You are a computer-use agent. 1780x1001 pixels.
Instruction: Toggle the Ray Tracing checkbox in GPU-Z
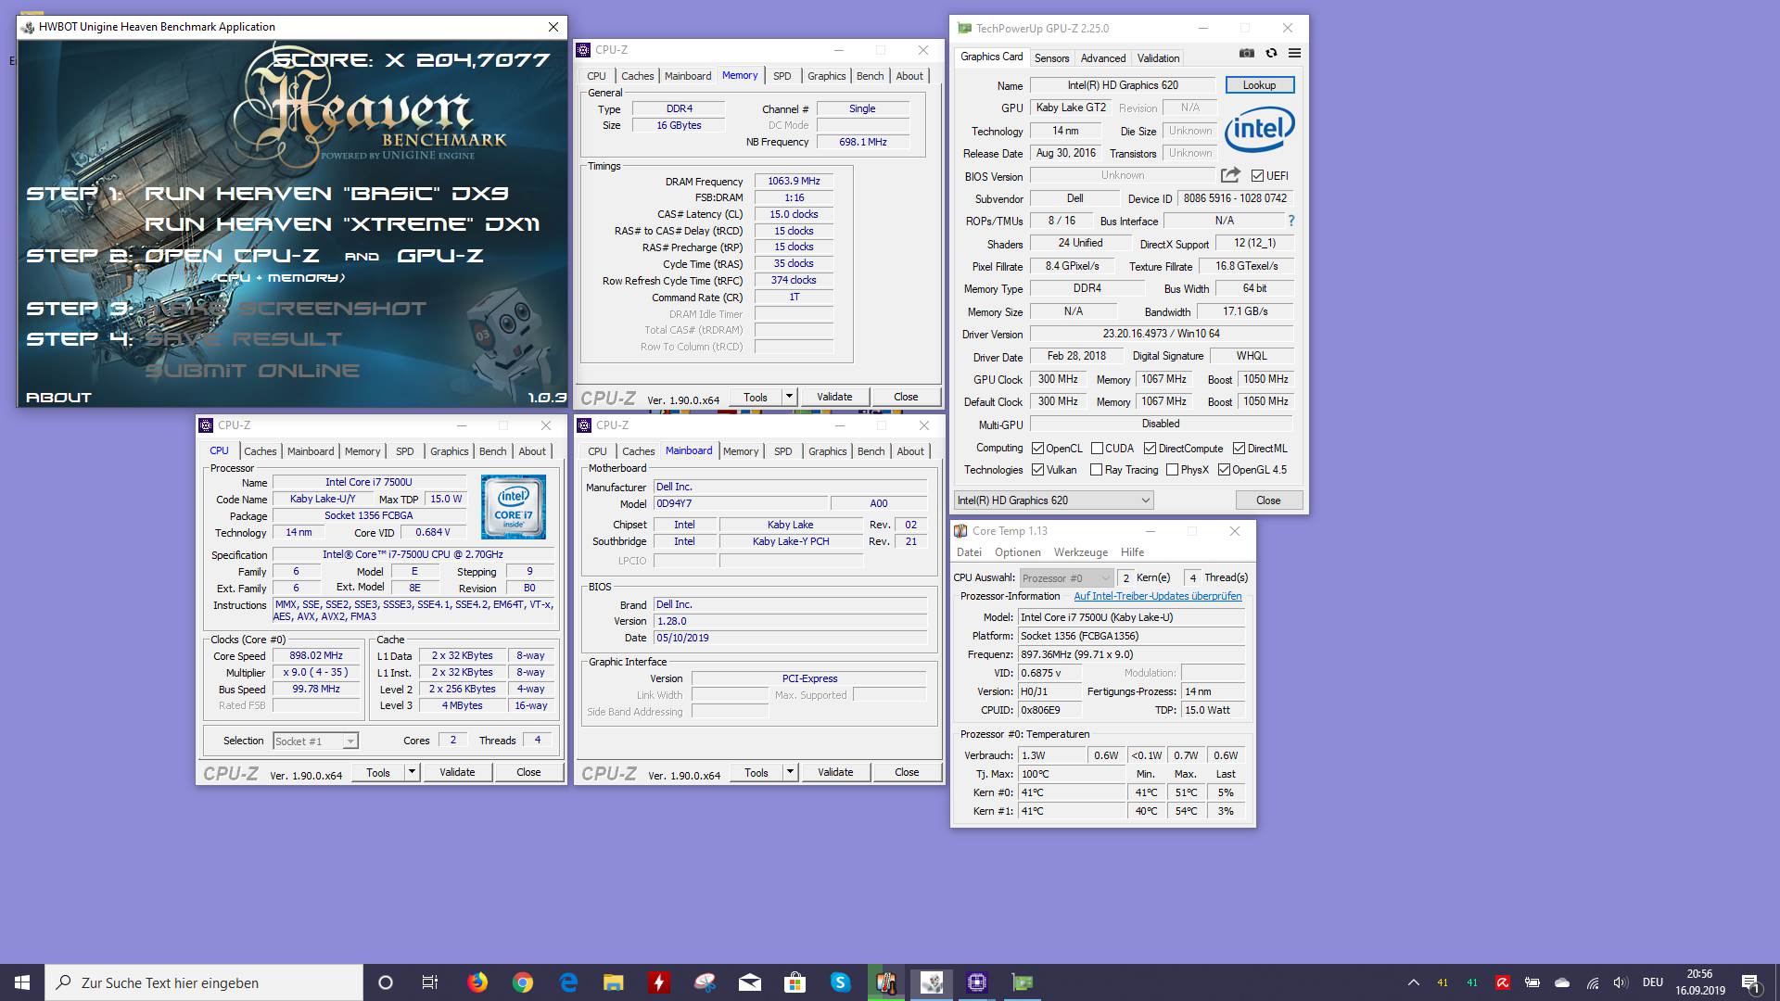[x=1097, y=470]
